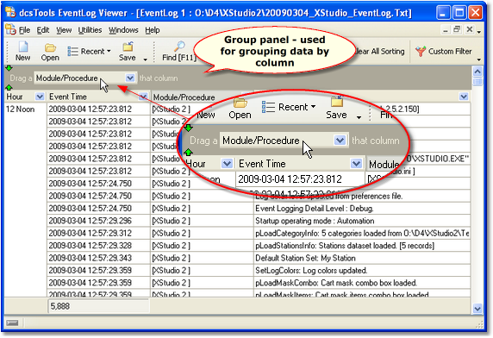This screenshot has width=493, height=338.
Task: Click the app icon in the menu bar
Action: (10, 30)
